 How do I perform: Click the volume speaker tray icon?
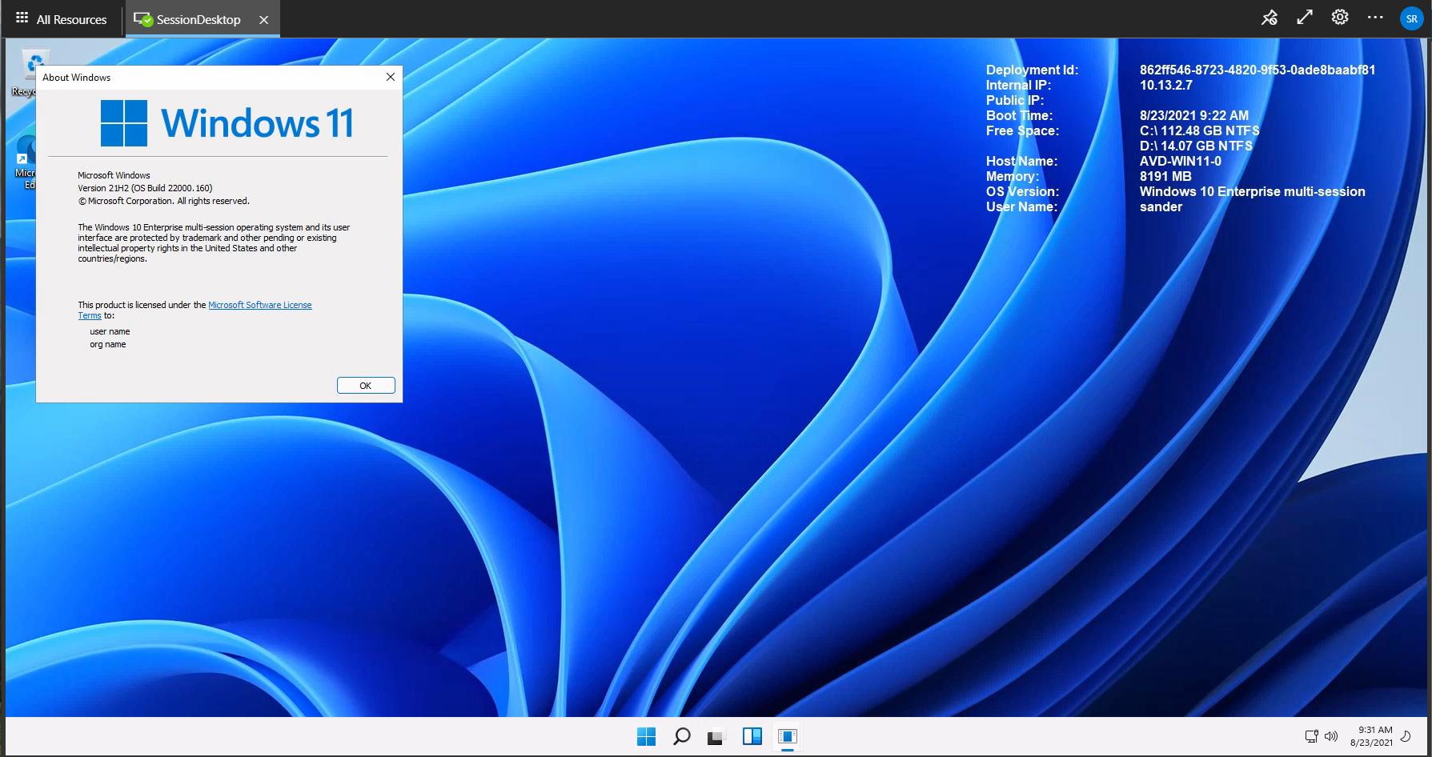[1330, 736]
